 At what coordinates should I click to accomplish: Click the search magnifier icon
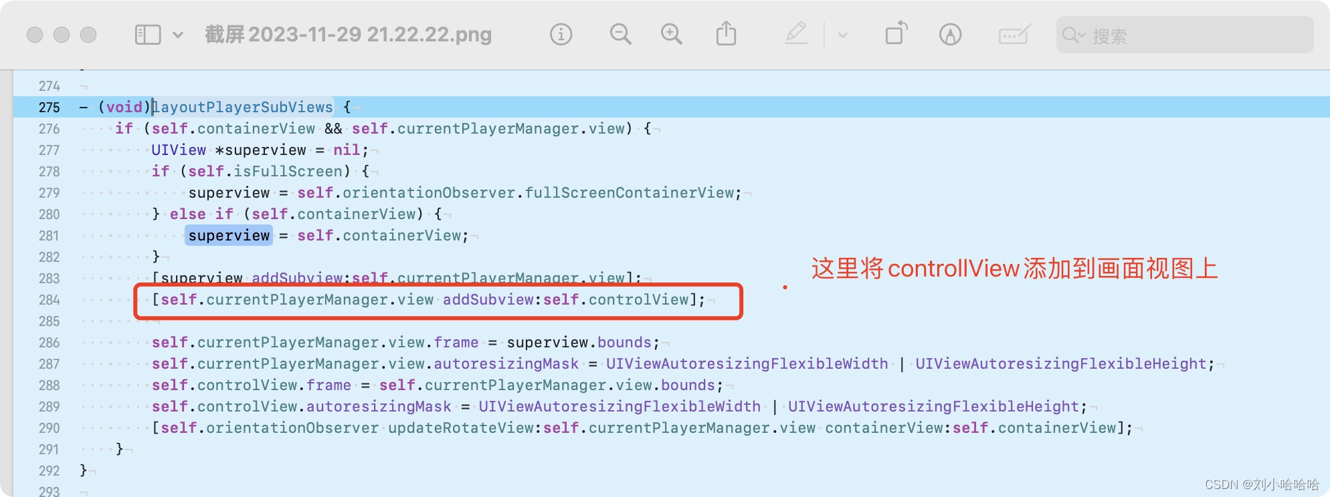point(1071,35)
